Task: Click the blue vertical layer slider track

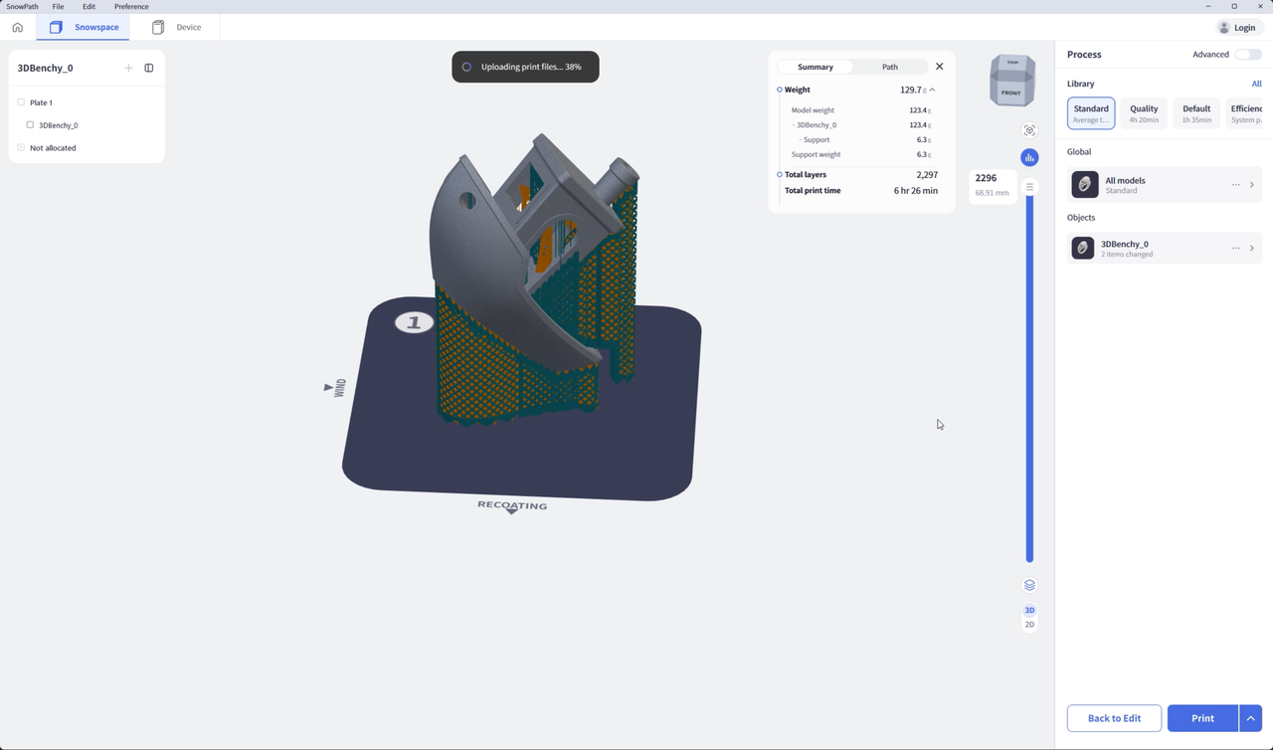Action: [1029, 378]
